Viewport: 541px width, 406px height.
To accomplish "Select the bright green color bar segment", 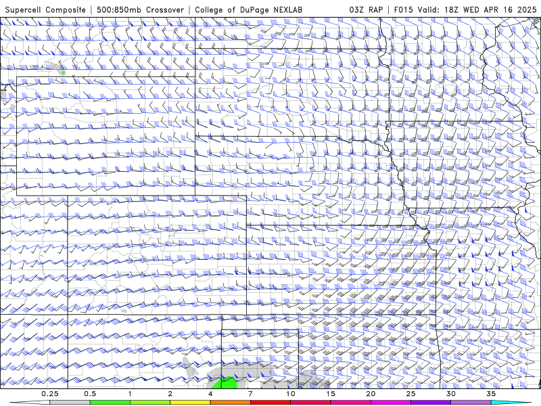I will [x=110, y=403].
